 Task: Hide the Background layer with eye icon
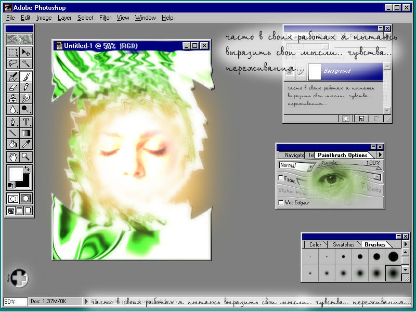tap(290, 72)
